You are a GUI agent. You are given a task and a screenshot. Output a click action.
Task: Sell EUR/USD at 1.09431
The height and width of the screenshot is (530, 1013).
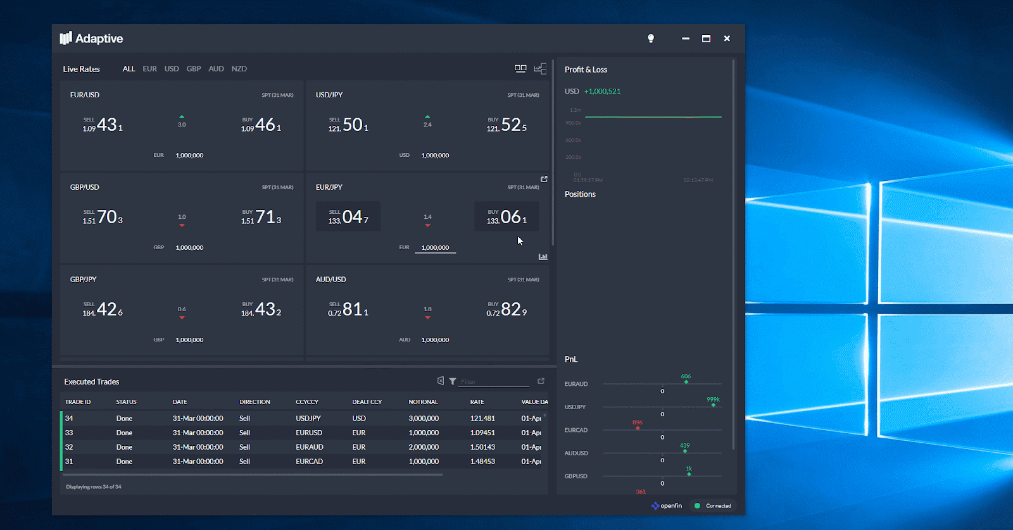coord(103,125)
